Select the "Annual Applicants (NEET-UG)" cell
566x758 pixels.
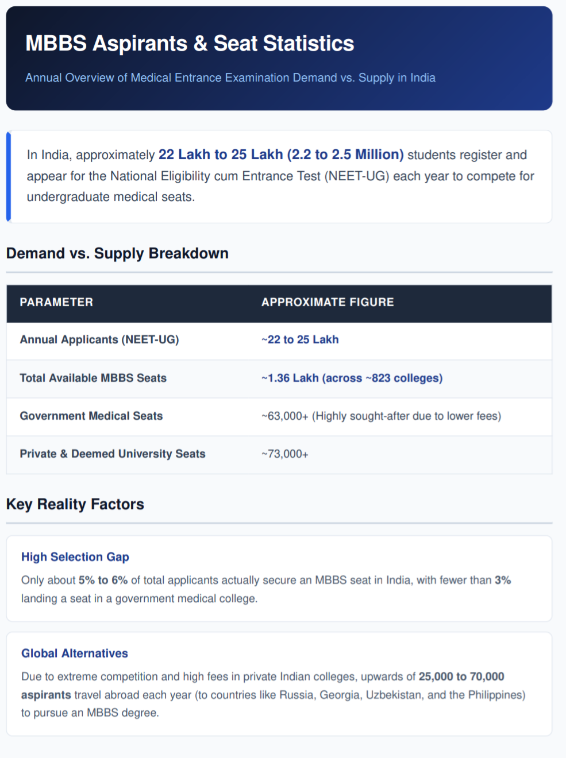coord(99,339)
